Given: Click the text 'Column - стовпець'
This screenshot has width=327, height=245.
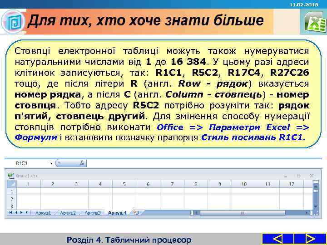Looking at the screenshot, I should click(214, 94).
